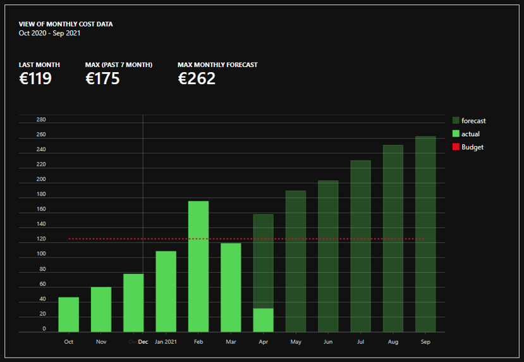Screen dimensions: 524x362
Task: Click the forecast legend color swatch
Action: coord(456,121)
